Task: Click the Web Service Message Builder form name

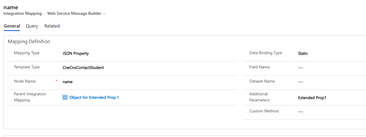Action: 74,14
